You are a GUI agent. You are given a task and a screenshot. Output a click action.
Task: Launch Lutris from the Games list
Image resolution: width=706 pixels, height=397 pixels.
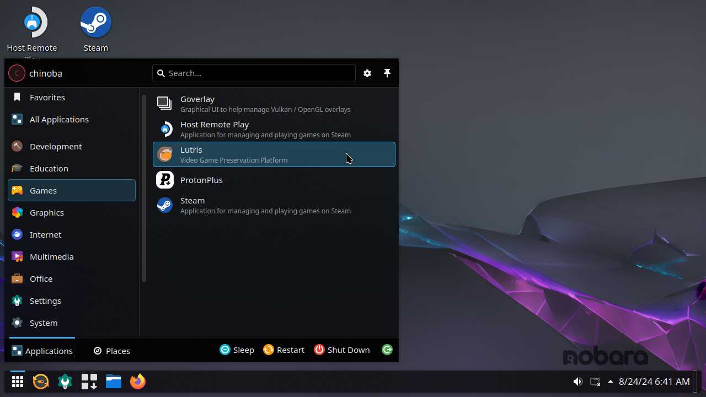coord(274,154)
